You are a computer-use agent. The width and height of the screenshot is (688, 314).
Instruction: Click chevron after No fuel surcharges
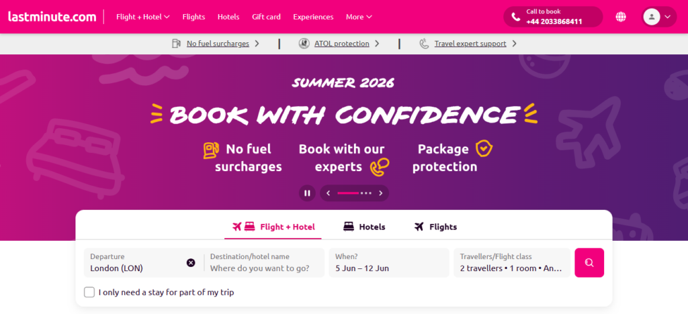pos(257,44)
